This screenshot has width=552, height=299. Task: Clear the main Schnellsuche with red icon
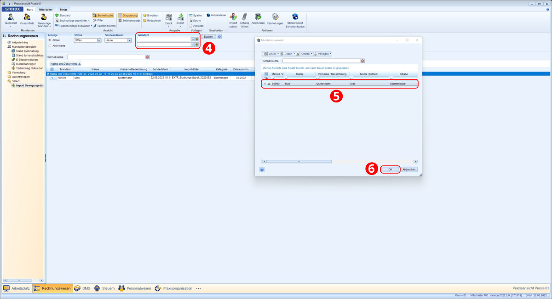pyautogui.click(x=148, y=57)
